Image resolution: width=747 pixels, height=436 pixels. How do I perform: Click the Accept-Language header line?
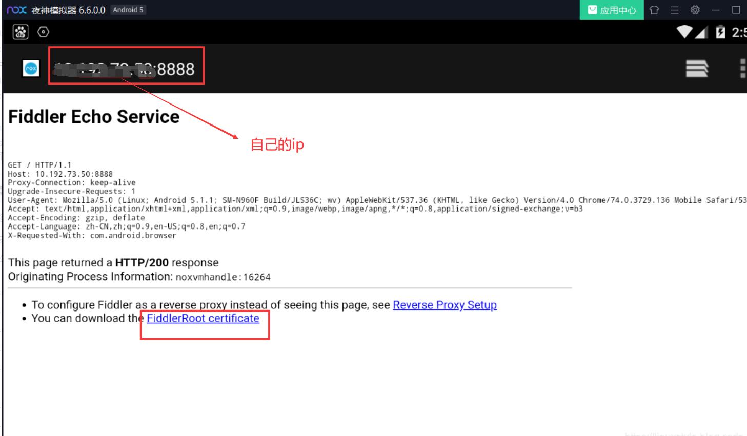click(x=127, y=226)
